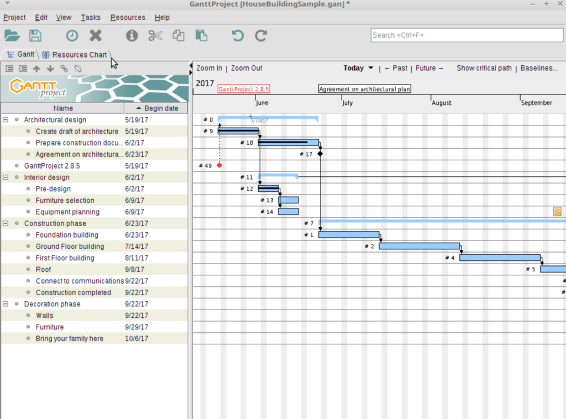The image size is (566, 419).
Task: Select the GanttProject 2.8.5 task row
Action: (94, 166)
